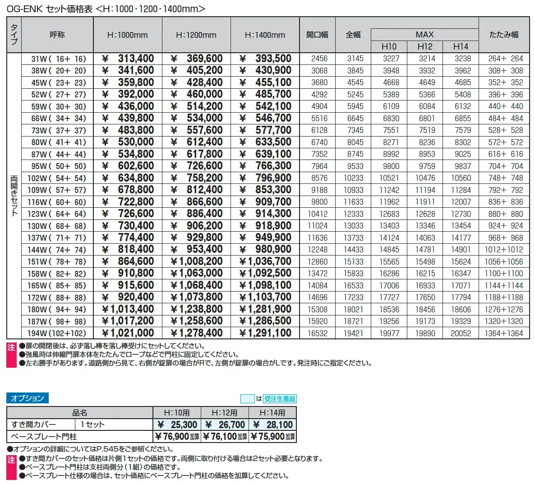Click option price ¥28,100

272,425
